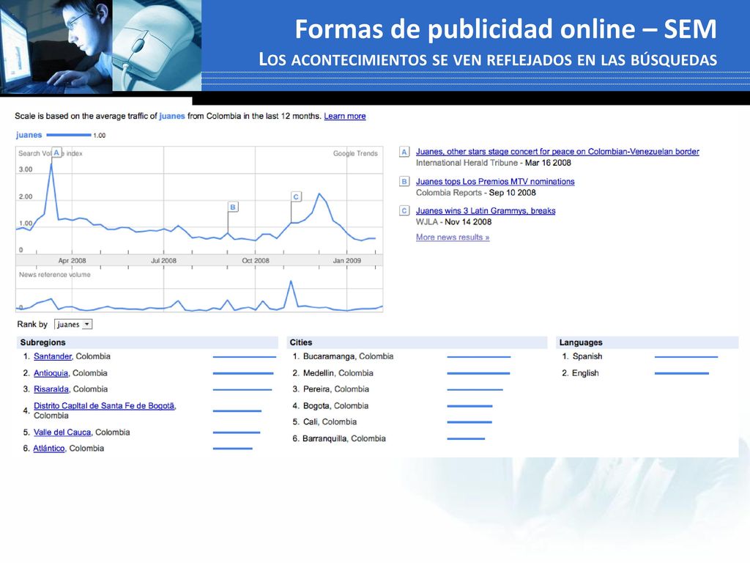
Task: Click More news results link
Action: pyautogui.click(x=453, y=237)
